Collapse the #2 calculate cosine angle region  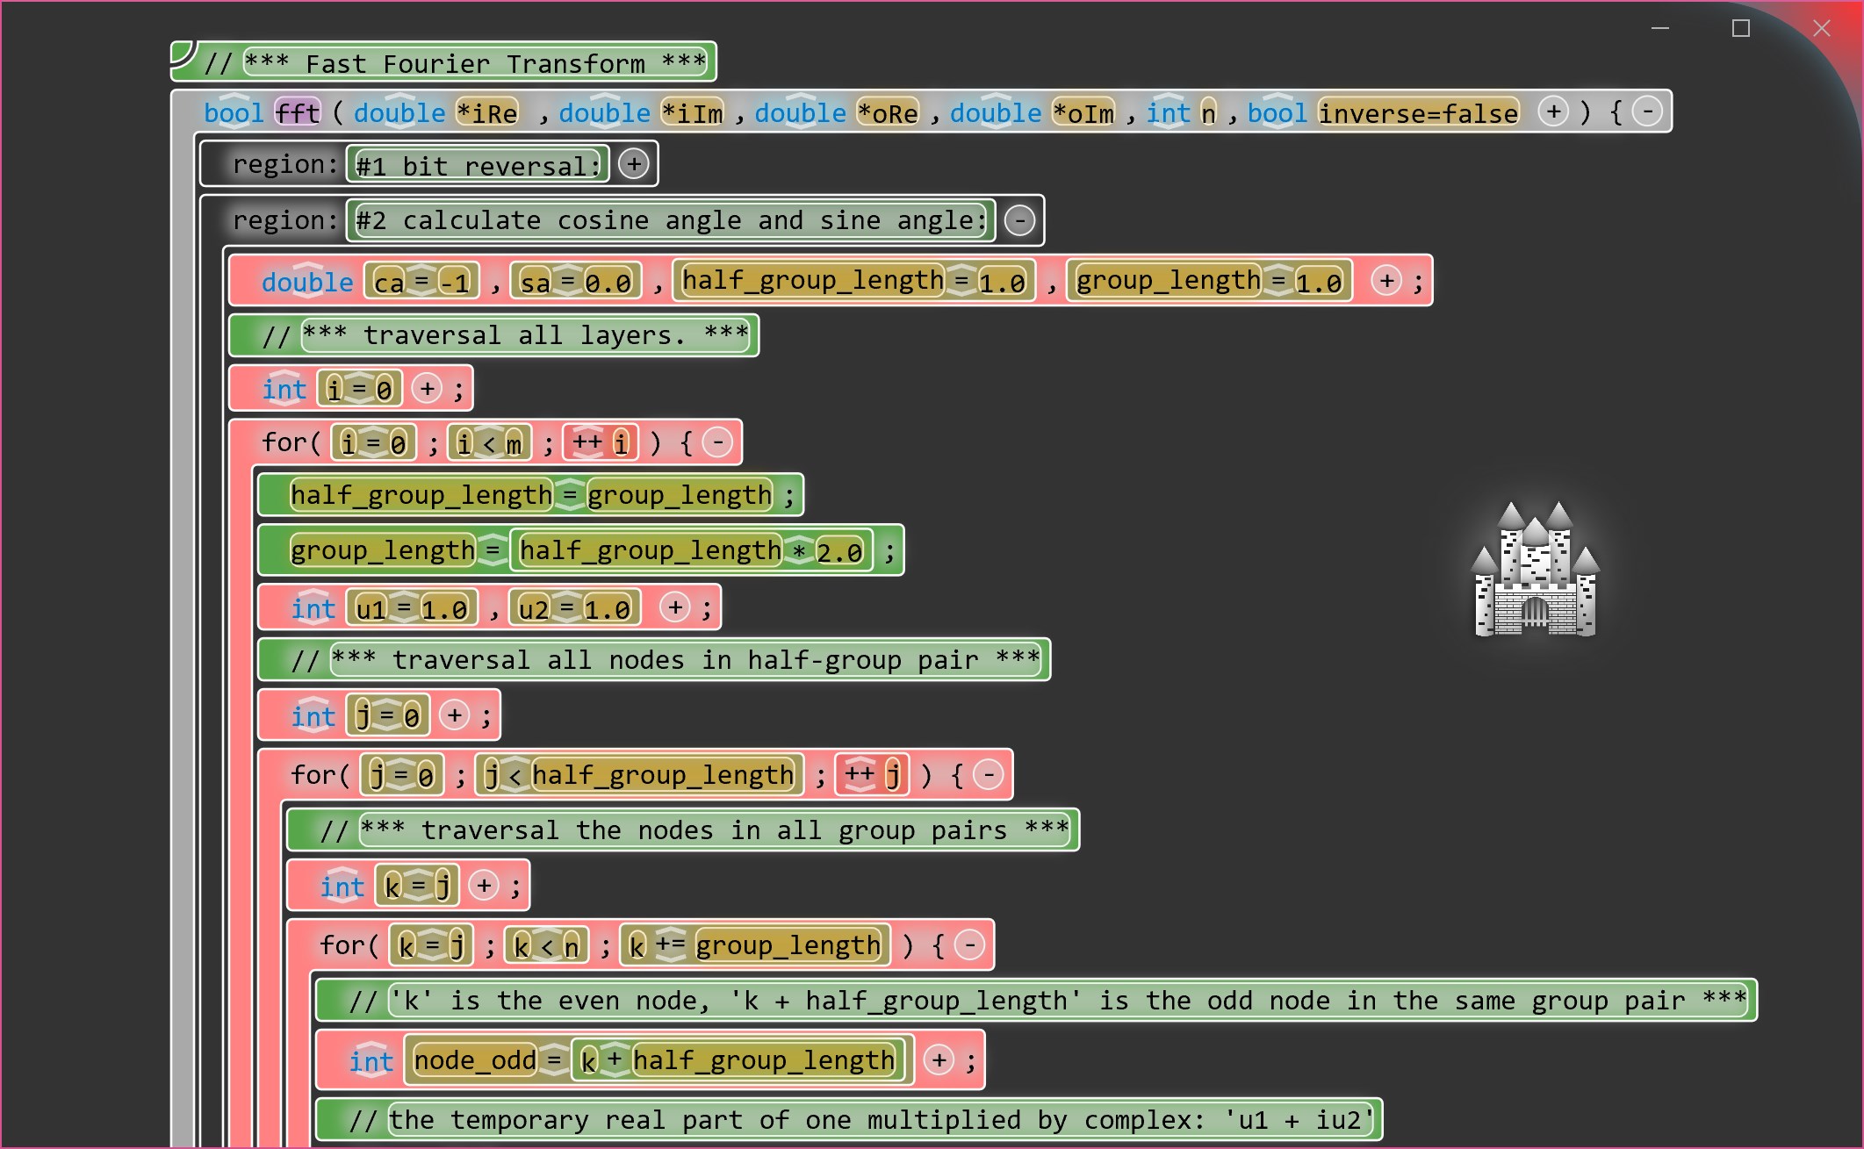[x=1019, y=220]
